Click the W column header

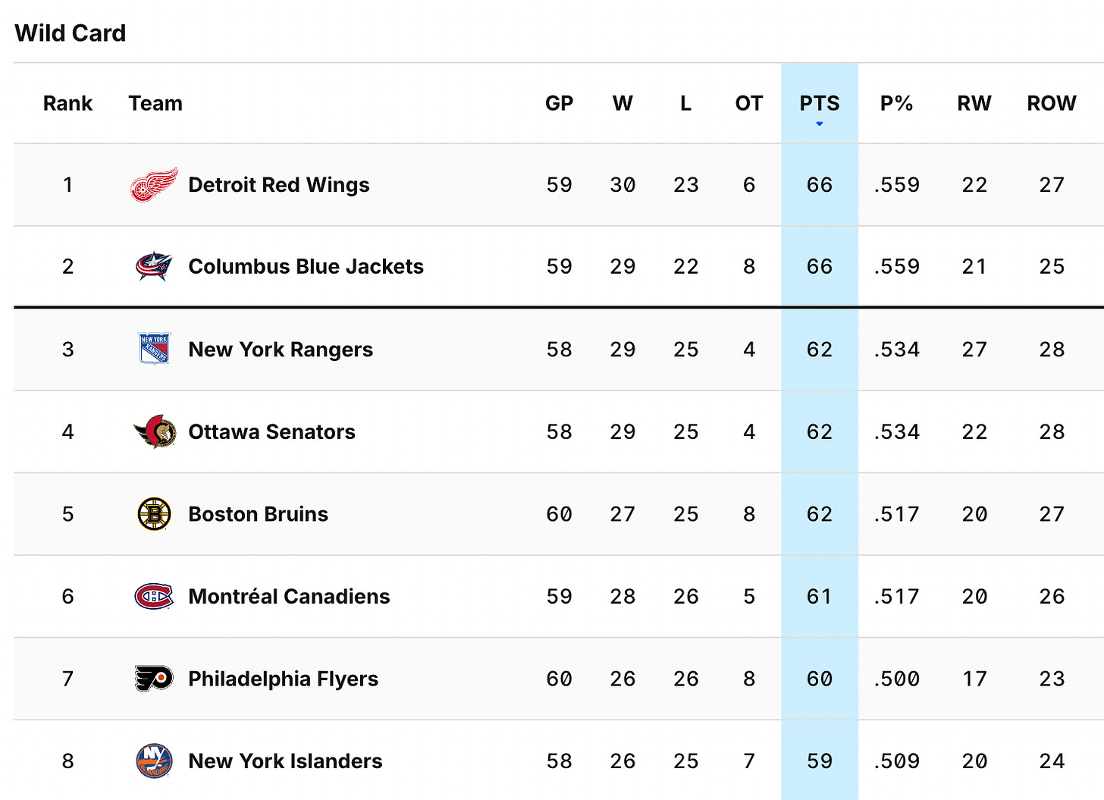pyautogui.click(x=623, y=103)
